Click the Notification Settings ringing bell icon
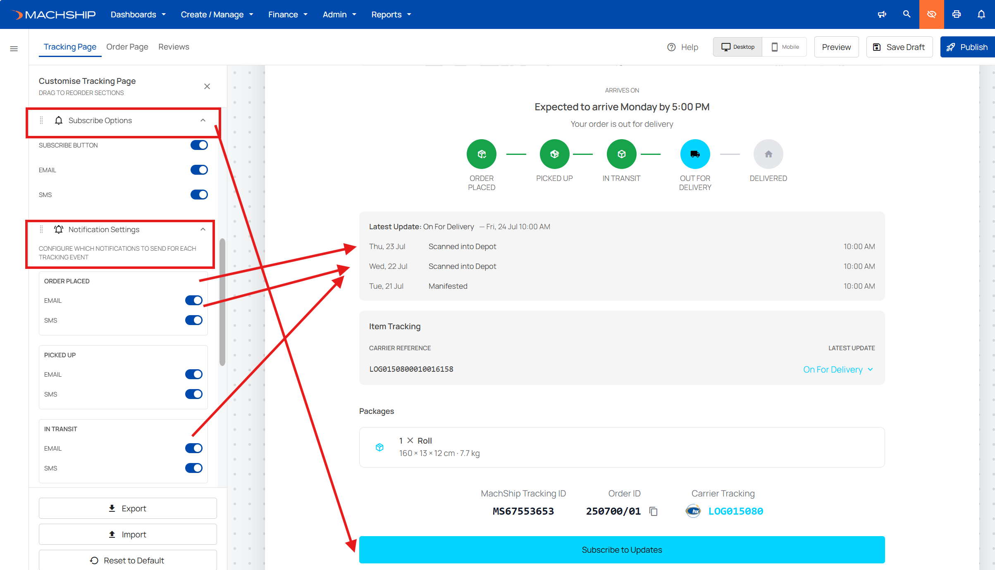995x570 pixels. 59,230
